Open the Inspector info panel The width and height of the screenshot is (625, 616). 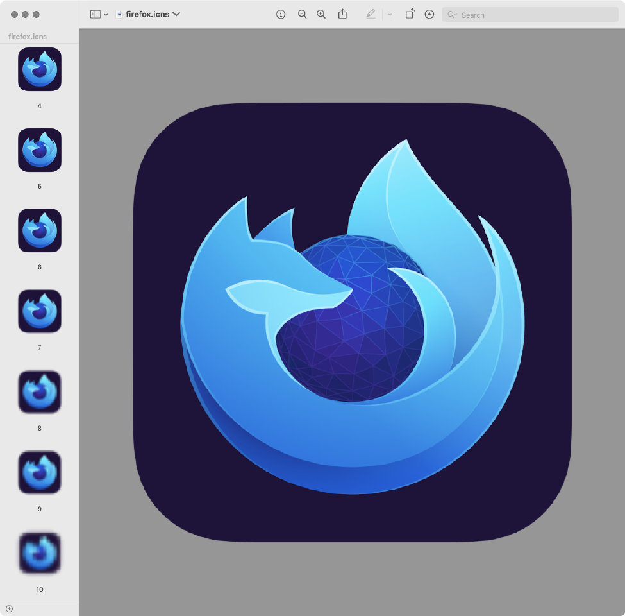pos(281,14)
